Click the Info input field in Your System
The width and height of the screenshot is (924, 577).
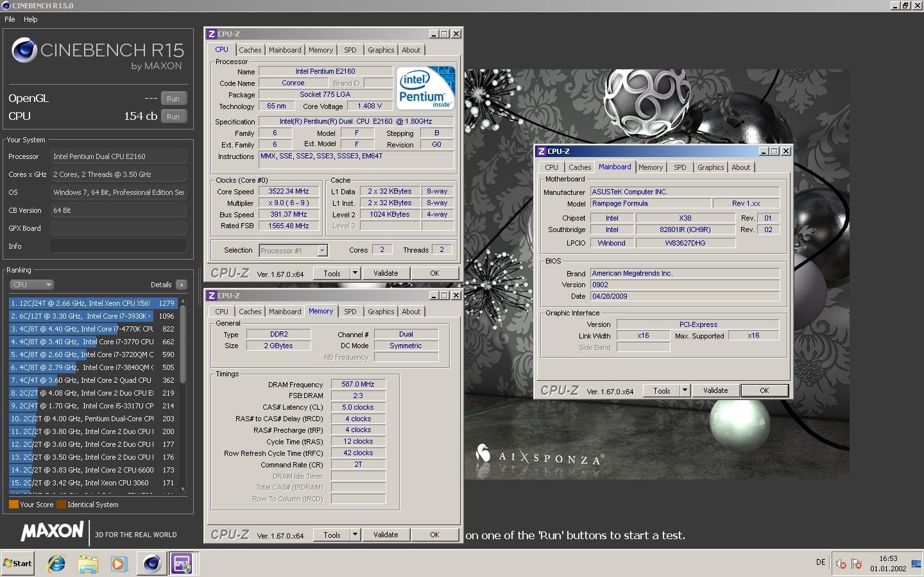[119, 246]
